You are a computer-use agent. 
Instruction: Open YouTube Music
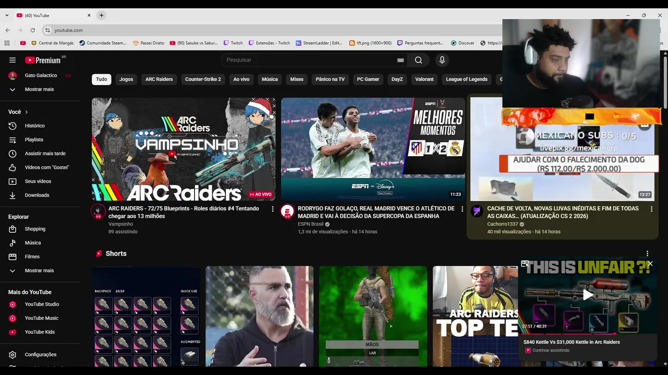pyautogui.click(x=40, y=318)
